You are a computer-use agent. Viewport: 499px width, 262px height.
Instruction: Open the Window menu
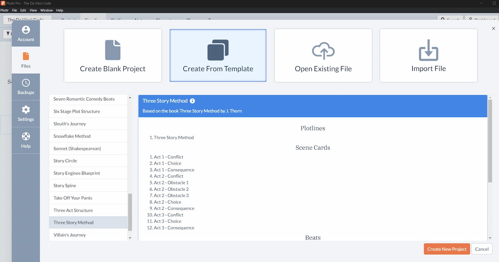click(x=46, y=10)
